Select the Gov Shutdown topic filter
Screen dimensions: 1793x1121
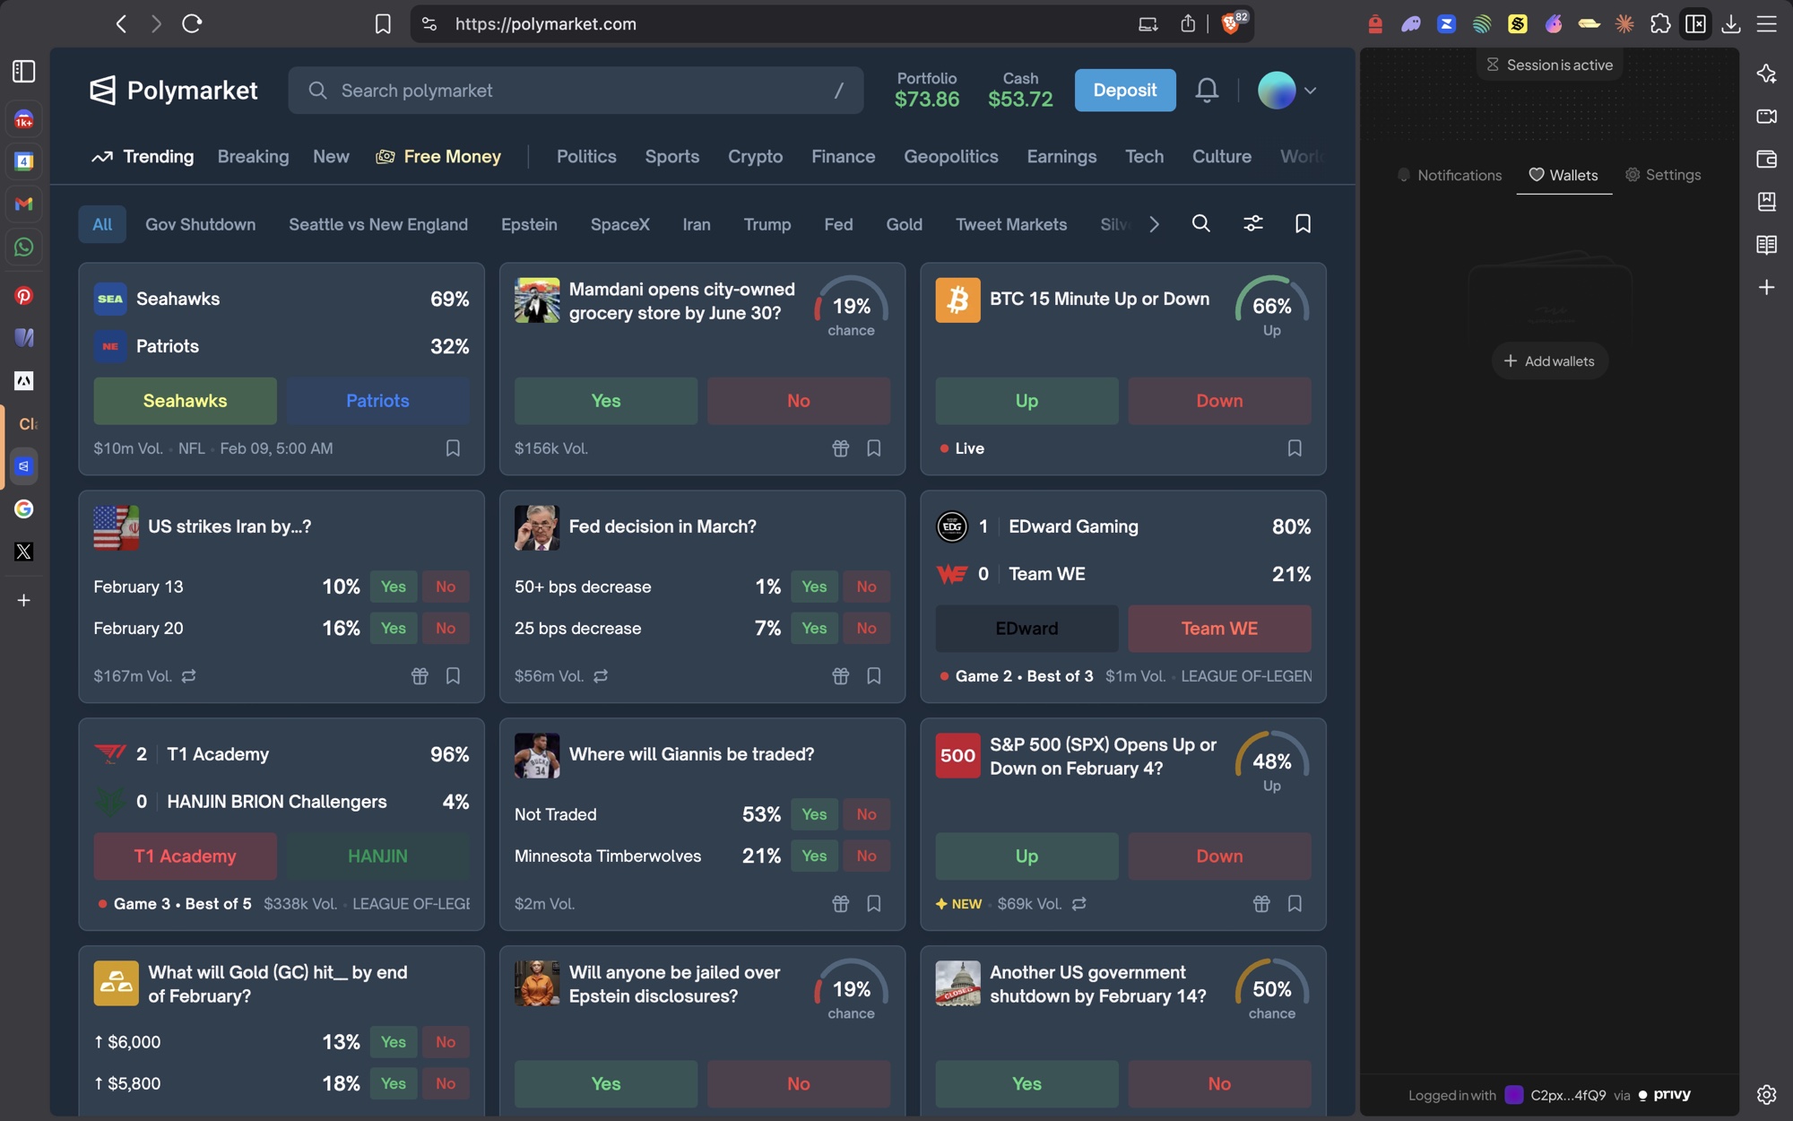[x=200, y=224]
